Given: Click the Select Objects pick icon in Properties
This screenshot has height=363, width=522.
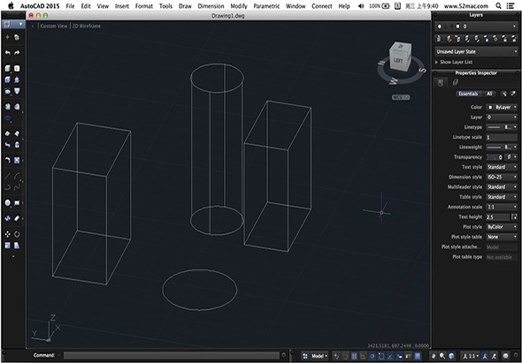Looking at the screenshot, I should coord(513,95).
